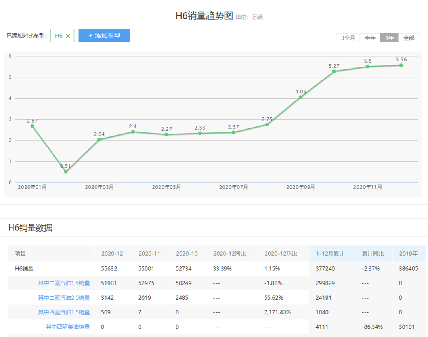This screenshot has height=337, width=428.
Task: Click the 1-12月累计 column header
Action: pyautogui.click(x=330, y=254)
